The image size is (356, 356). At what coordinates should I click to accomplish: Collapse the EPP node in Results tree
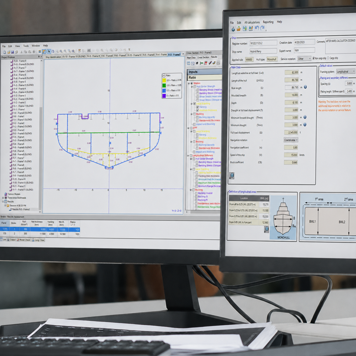pos(188,128)
